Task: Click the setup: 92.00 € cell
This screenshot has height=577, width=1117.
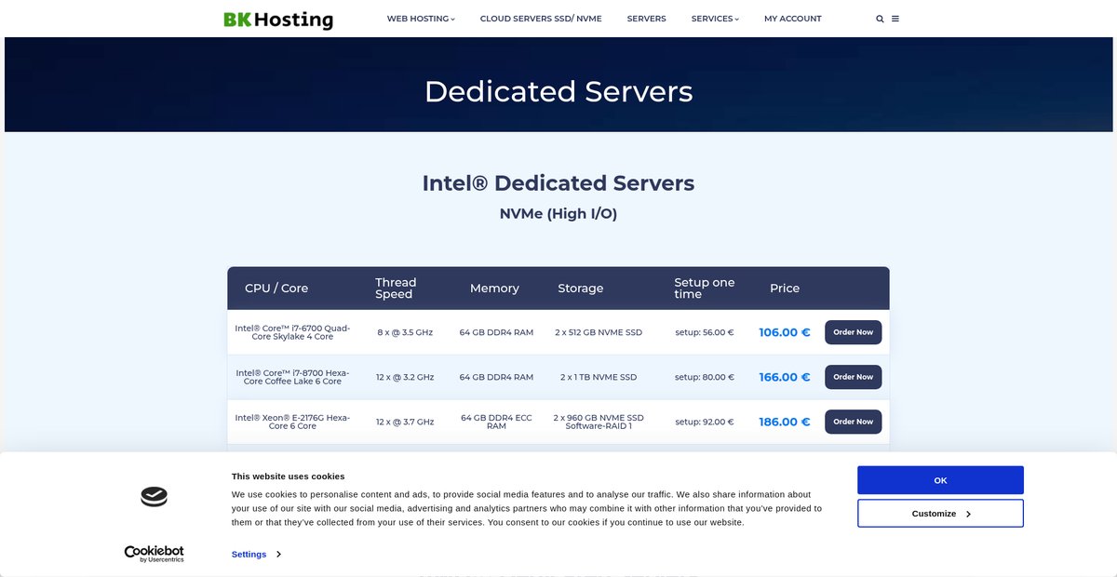Action: [705, 422]
